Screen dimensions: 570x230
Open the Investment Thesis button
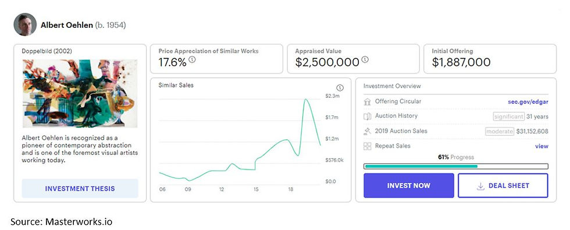point(80,188)
